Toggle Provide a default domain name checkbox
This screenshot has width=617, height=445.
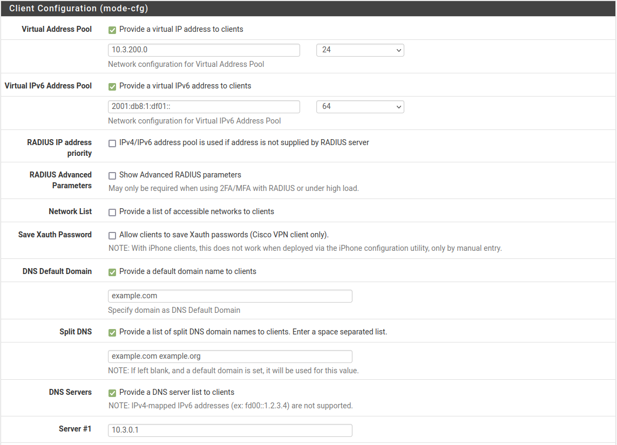[112, 272]
